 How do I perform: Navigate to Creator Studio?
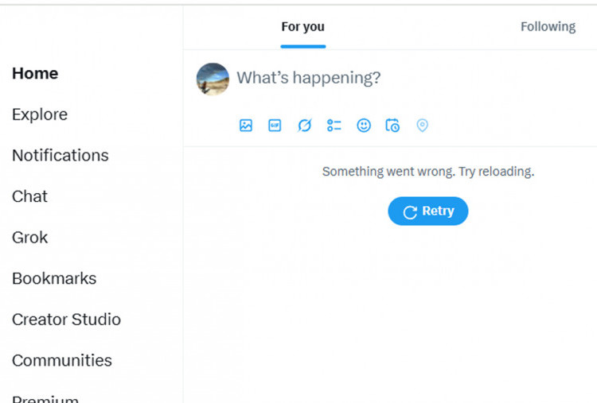[x=67, y=320]
